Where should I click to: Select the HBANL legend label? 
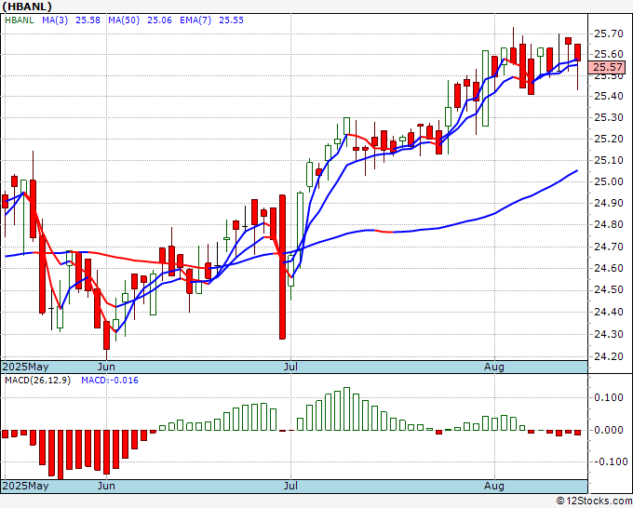coord(19,20)
